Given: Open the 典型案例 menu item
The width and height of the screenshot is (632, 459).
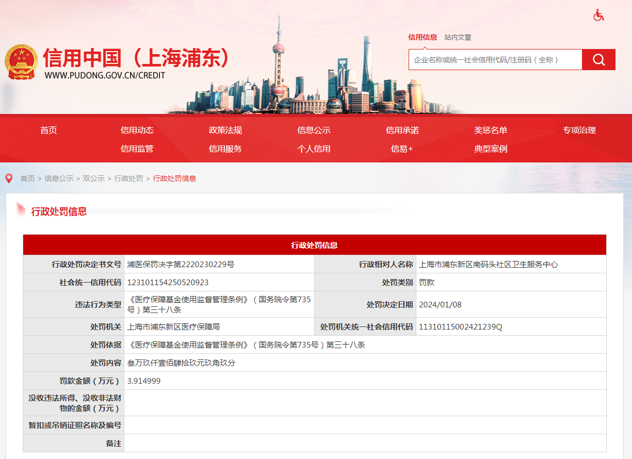Looking at the screenshot, I should [x=491, y=149].
